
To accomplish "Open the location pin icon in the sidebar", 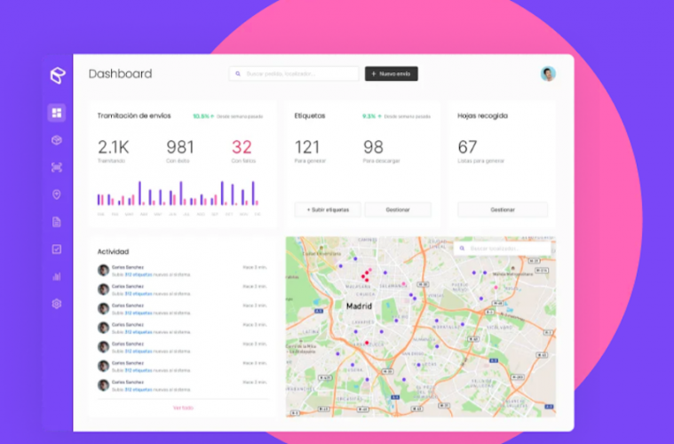I will (x=57, y=194).
